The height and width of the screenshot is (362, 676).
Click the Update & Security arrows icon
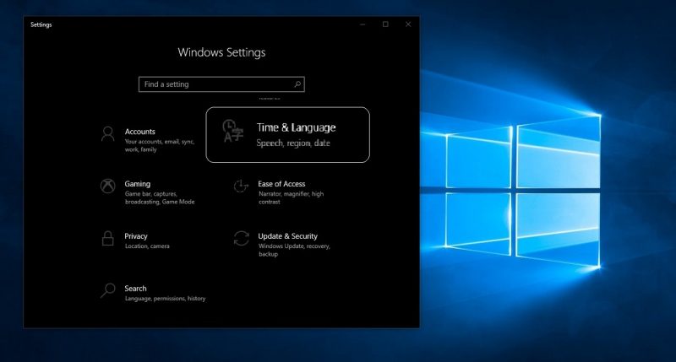(241, 239)
